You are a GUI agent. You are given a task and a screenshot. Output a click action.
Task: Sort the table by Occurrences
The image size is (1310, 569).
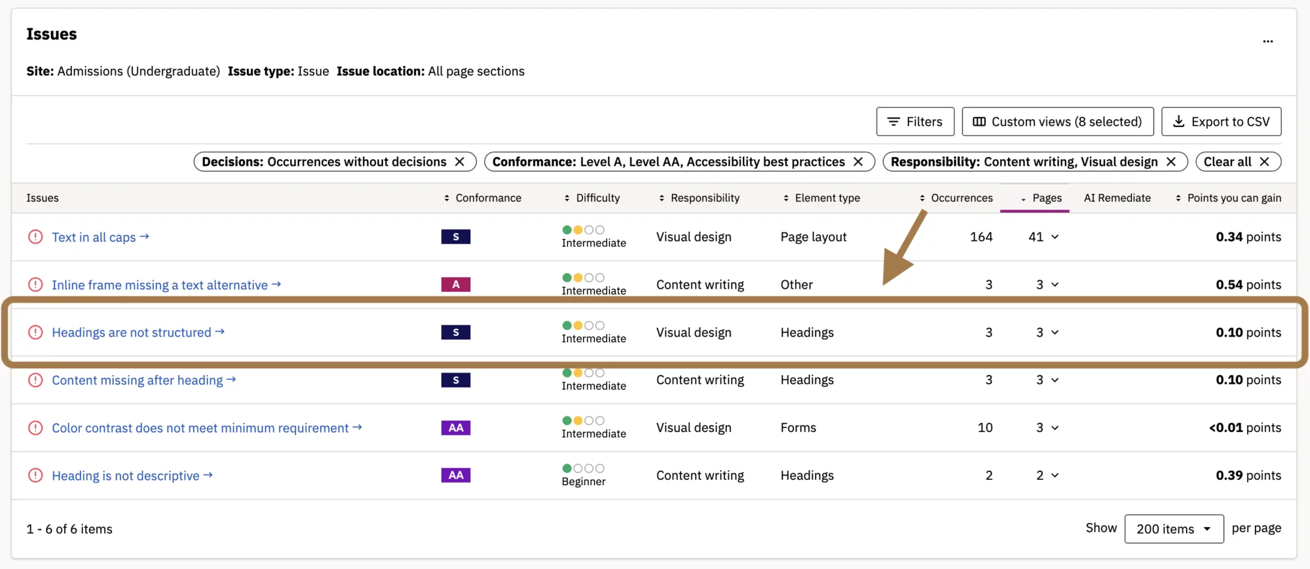pos(956,198)
